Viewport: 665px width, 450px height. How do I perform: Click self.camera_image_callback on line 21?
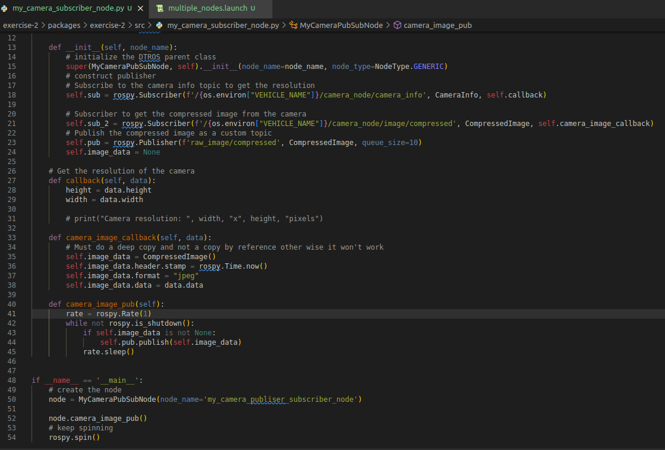[x=594, y=124]
